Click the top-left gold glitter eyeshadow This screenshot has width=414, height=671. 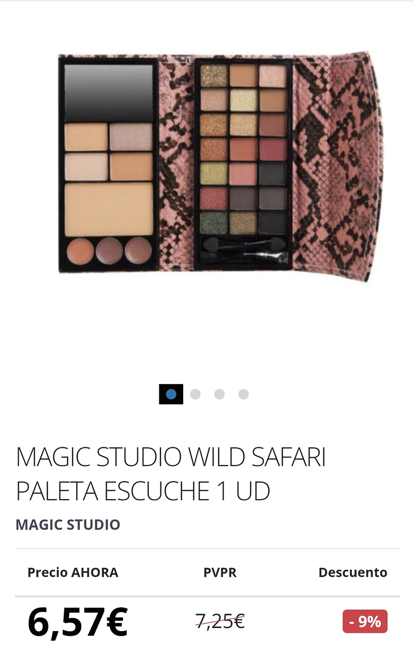[214, 76]
